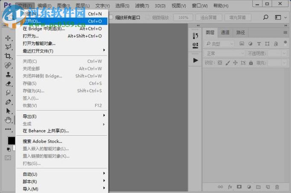Toggle the 细微缩放 checkbox
The width and height of the screenshot is (291, 193).
(148, 18)
